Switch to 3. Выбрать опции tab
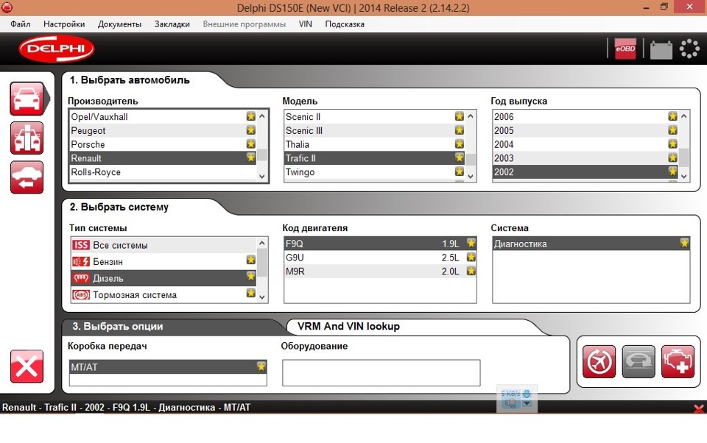 [118, 326]
